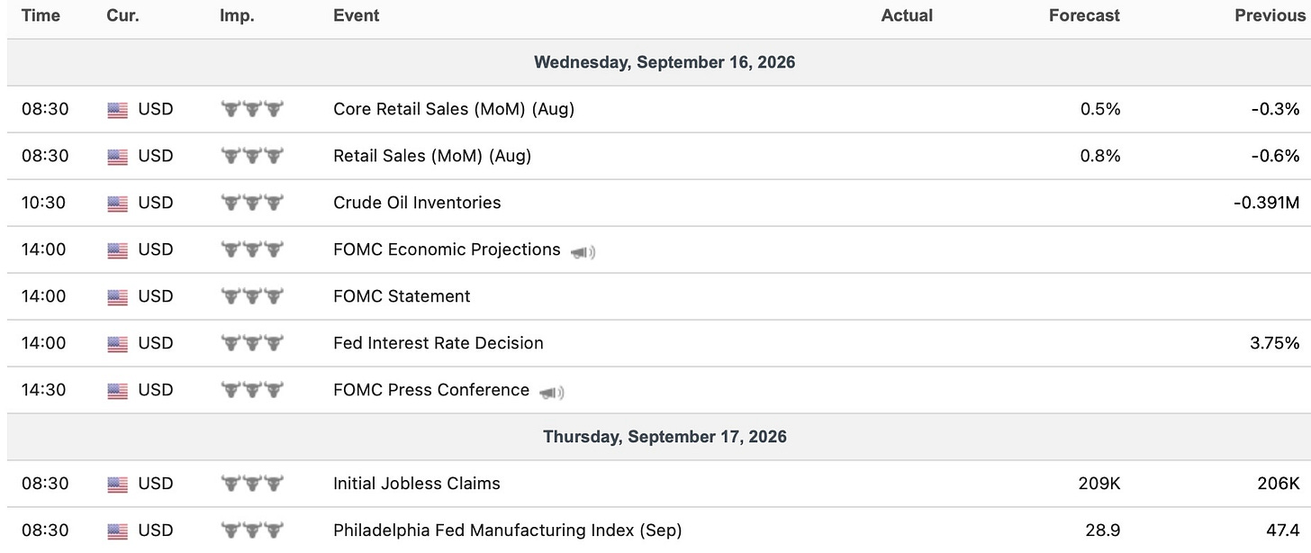Viewport: 1311px width, 553px height.
Task: Click the US flag in Crude Oil Inventories row
Action: pyautogui.click(x=118, y=204)
